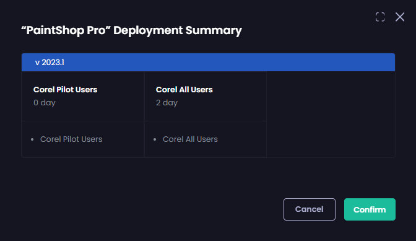Select the 2 day value
416x241 pixels.
click(x=167, y=103)
